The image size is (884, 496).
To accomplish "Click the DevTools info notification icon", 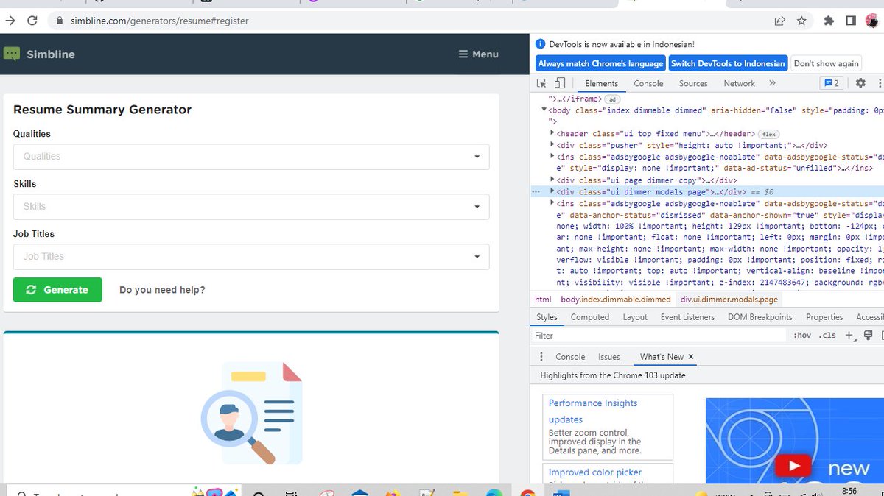I will click(540, 44).
